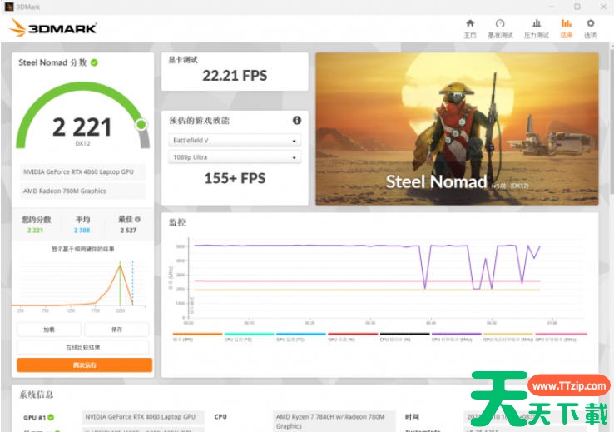
Task: Click the info icon beside estimated game performance
Action: (296, 121)
